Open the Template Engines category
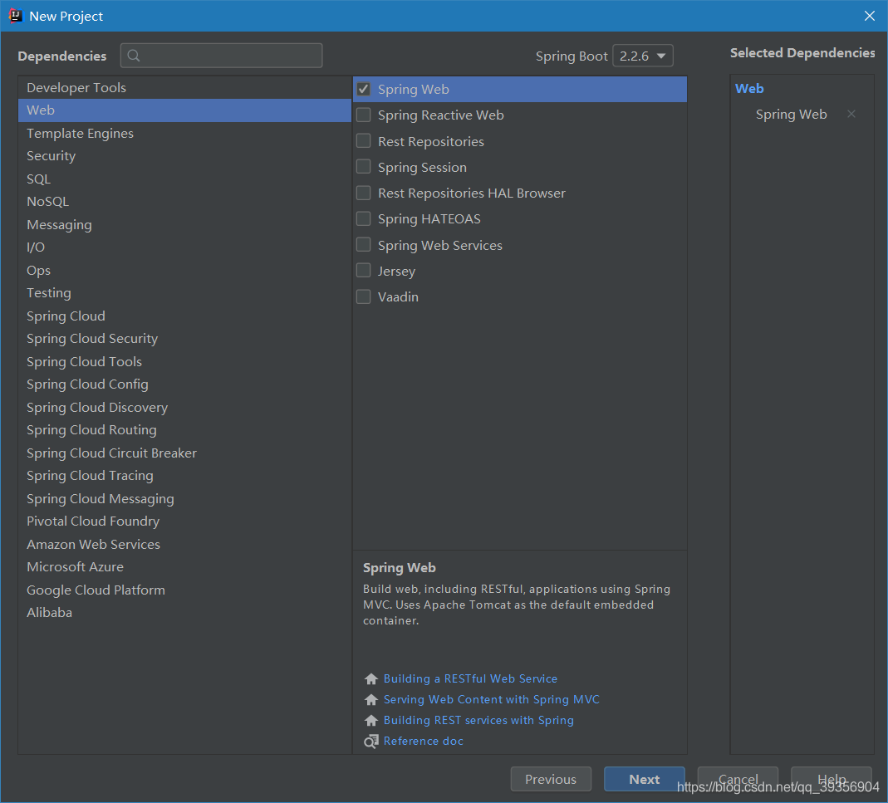Viewport: 888px width, 803px height. 184,133
